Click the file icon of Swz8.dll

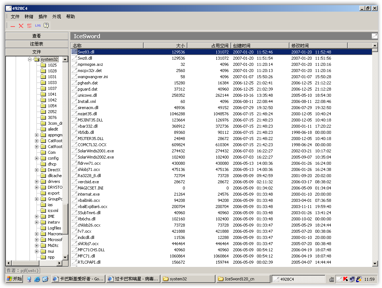pyautogui.click(x=74, y=58)
